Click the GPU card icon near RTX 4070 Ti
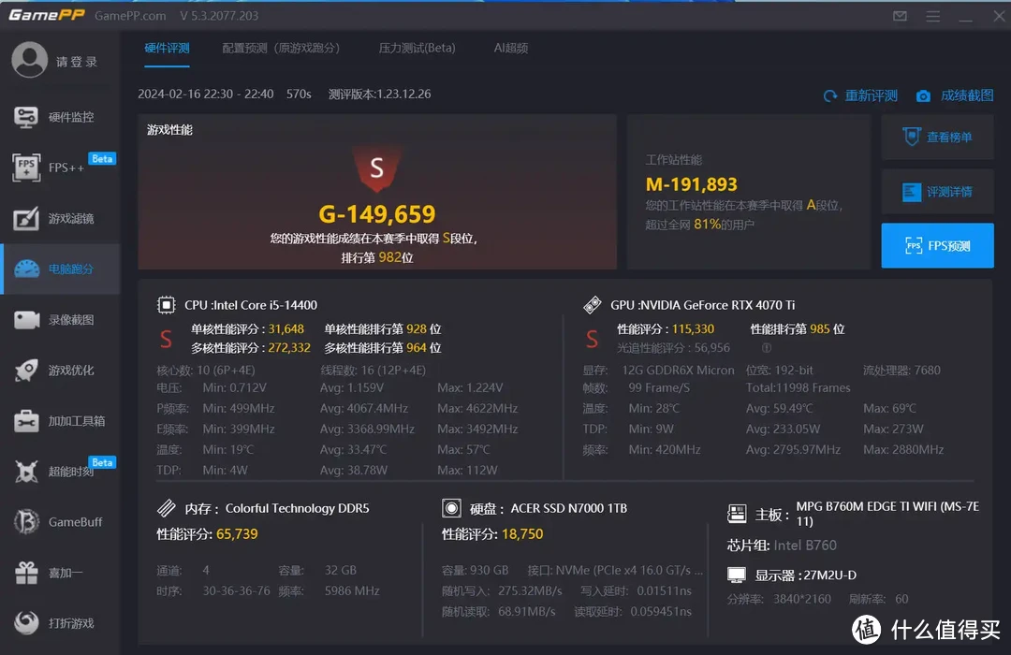The width and height of the screenshot is (1011, 655). pyautogui.click(x=592, y=304)
